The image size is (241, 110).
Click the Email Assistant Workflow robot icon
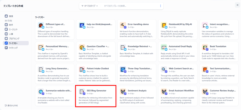click(x=164, y=92)
